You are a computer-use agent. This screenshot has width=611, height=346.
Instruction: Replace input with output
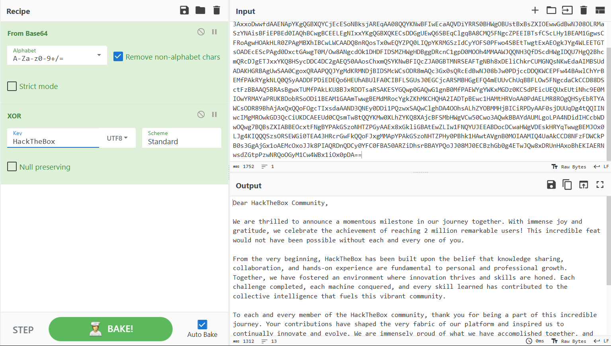(584, 184)
